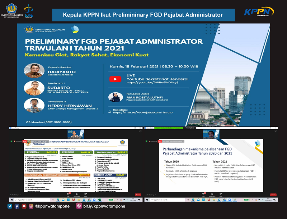Click Raise Hand in the right Zoom window
The width and height of the screenshot is (287, 219).
pos(212,195)
